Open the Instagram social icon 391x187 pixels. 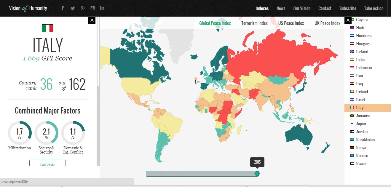(93, 8)
